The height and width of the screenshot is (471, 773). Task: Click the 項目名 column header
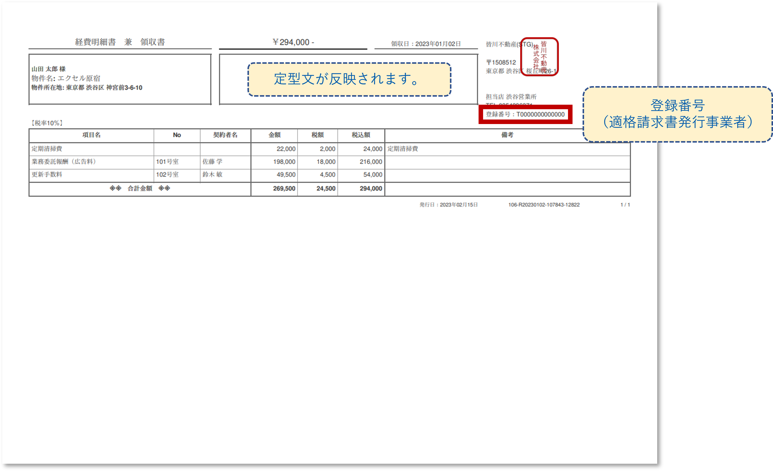[91, 135]
